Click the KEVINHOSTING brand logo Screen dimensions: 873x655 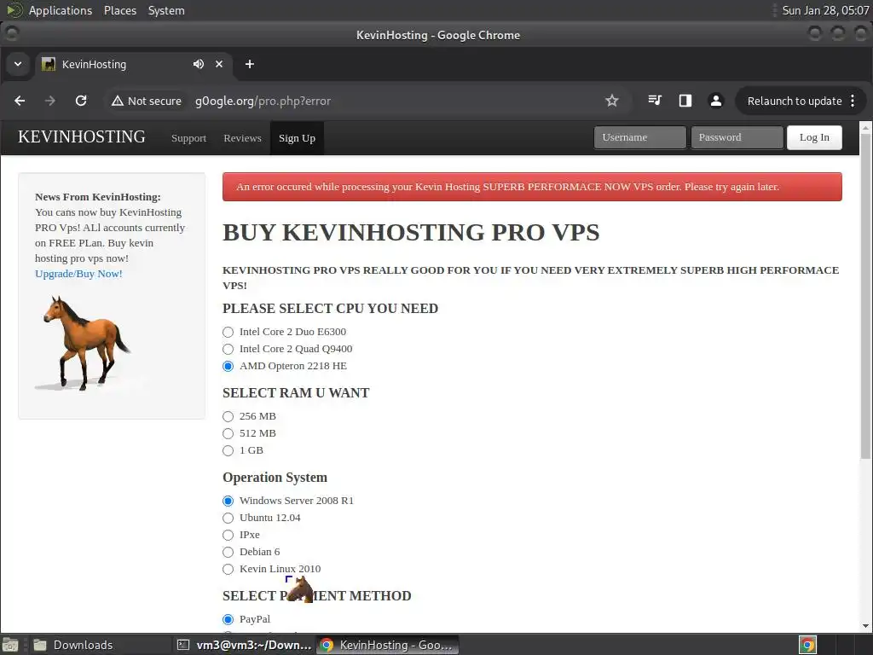pyautogui.click(x=81, y=137)
